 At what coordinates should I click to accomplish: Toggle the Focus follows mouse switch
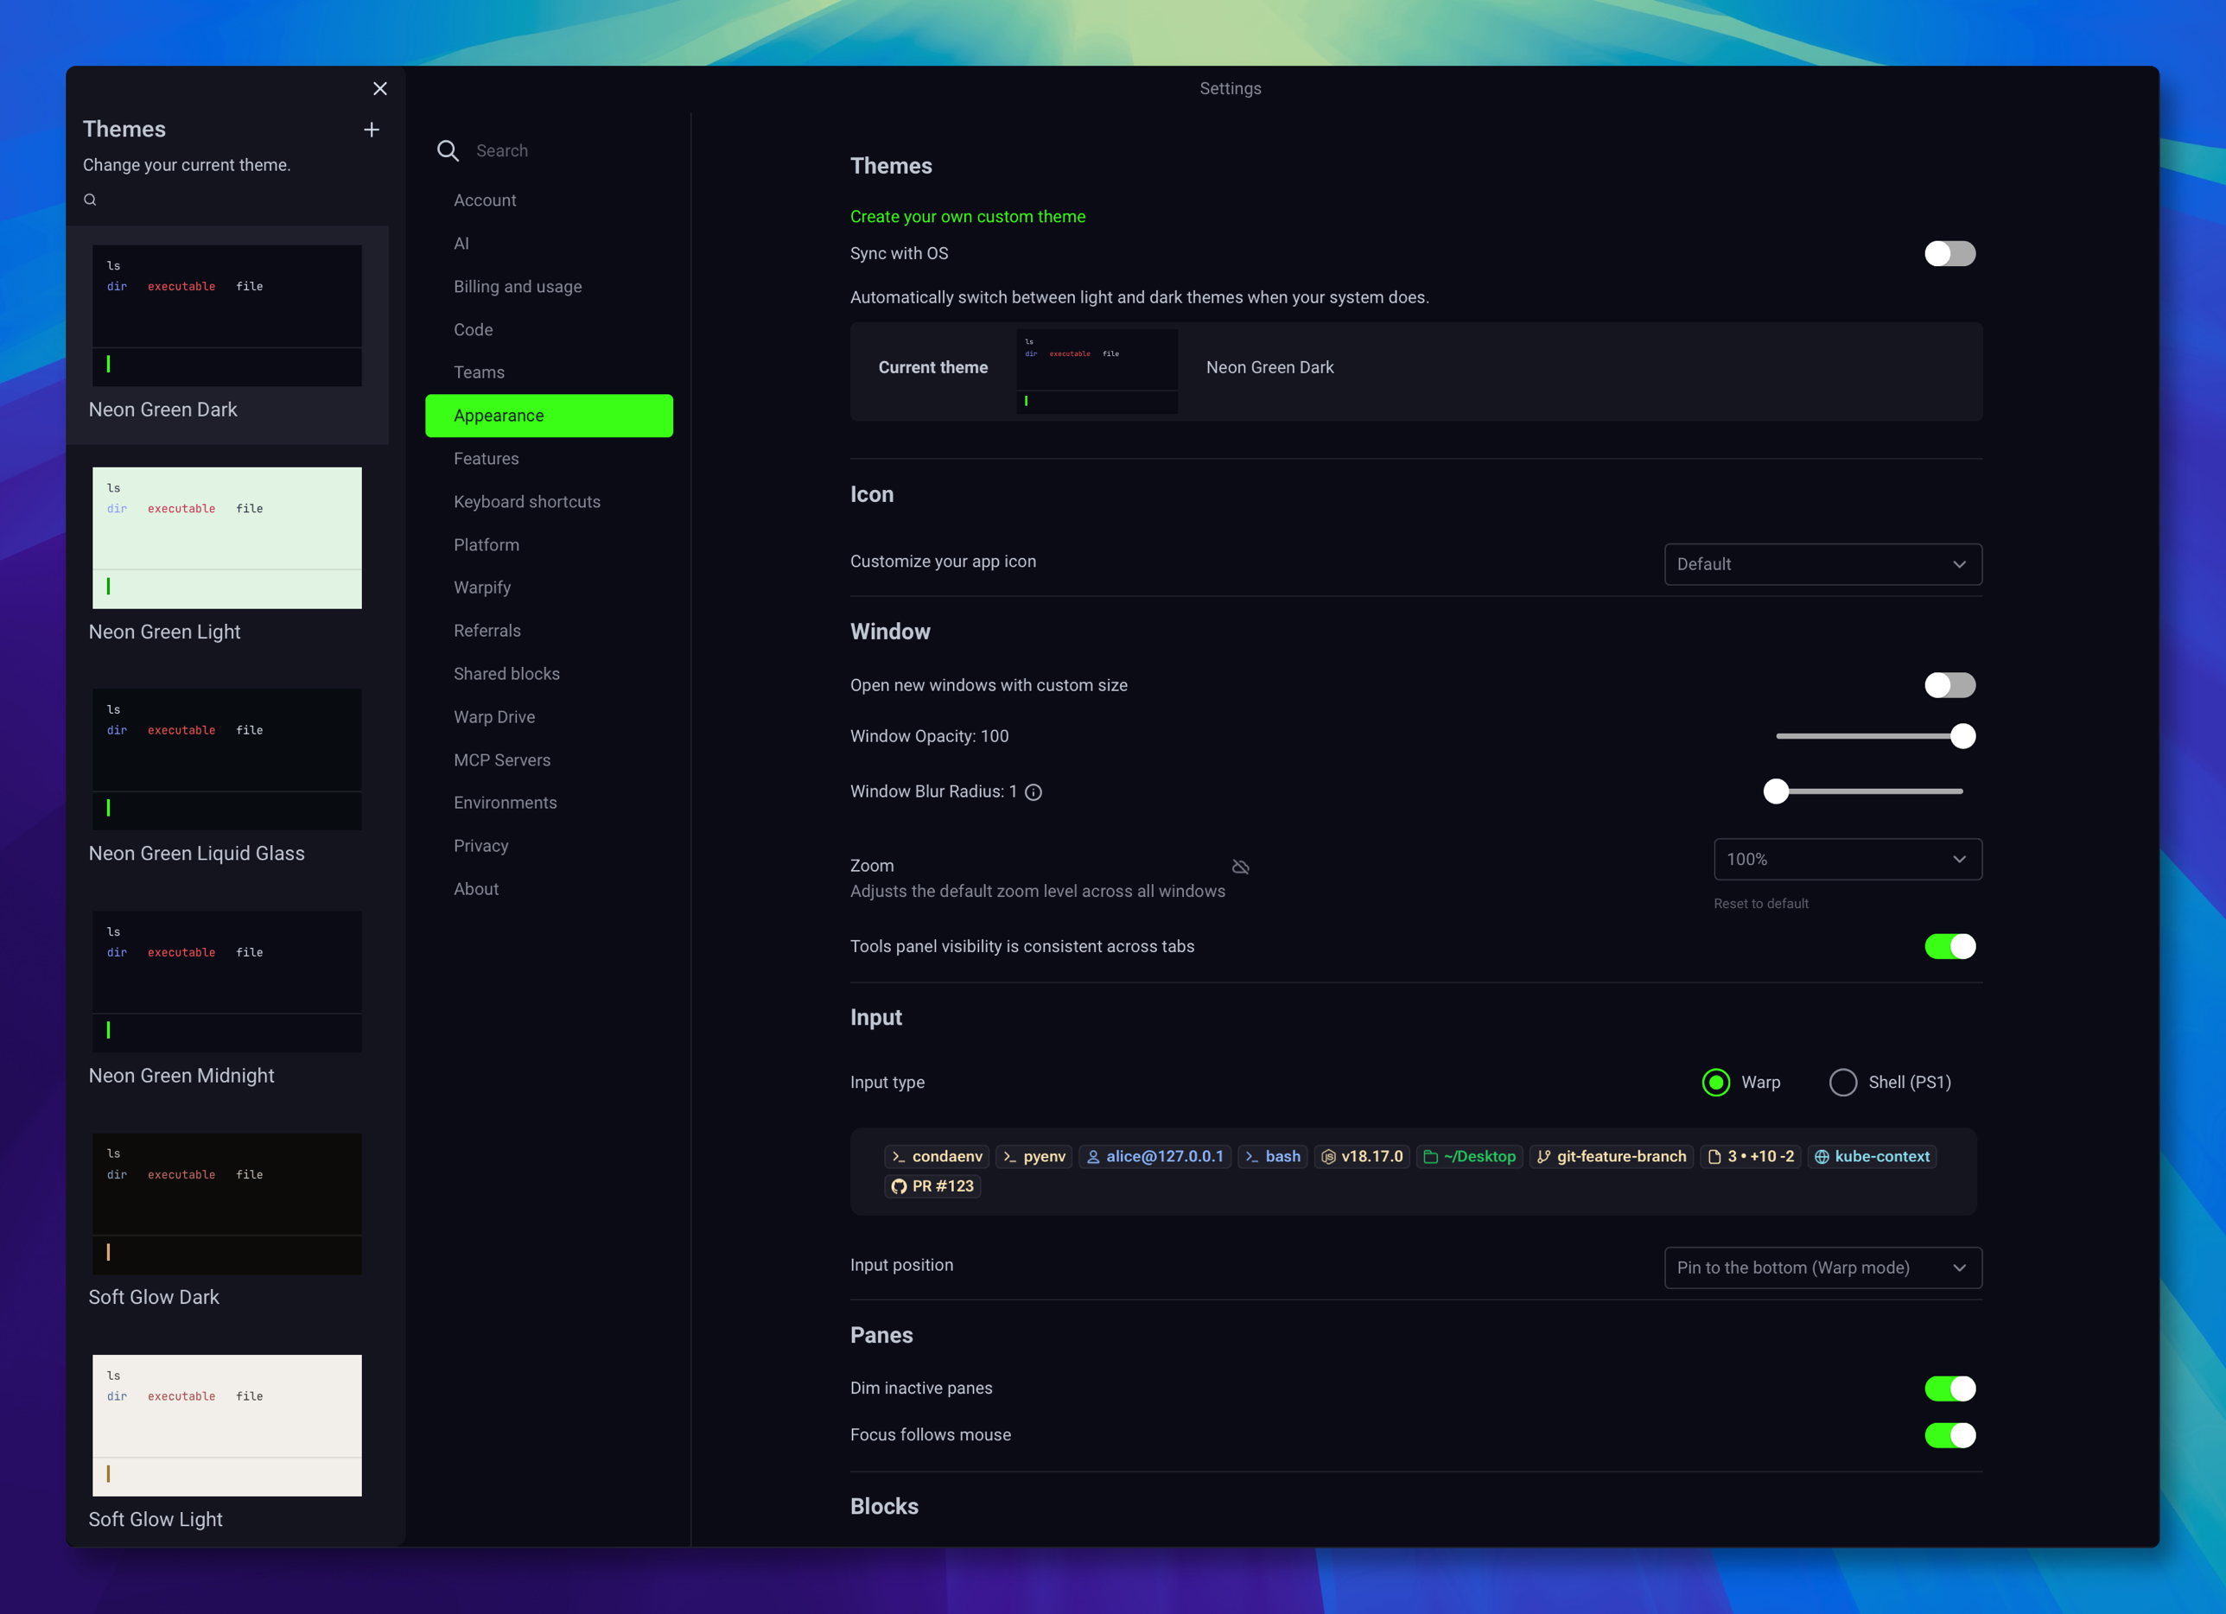point(1949,1435)
